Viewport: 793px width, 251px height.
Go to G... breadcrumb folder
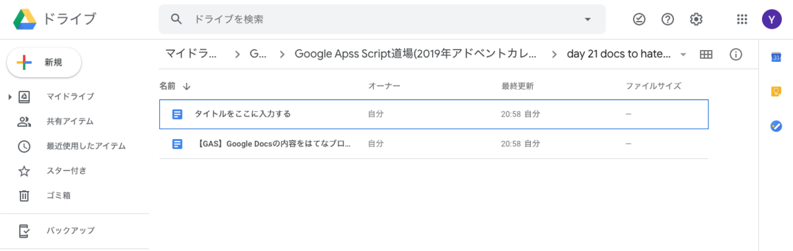coord(258,54)
